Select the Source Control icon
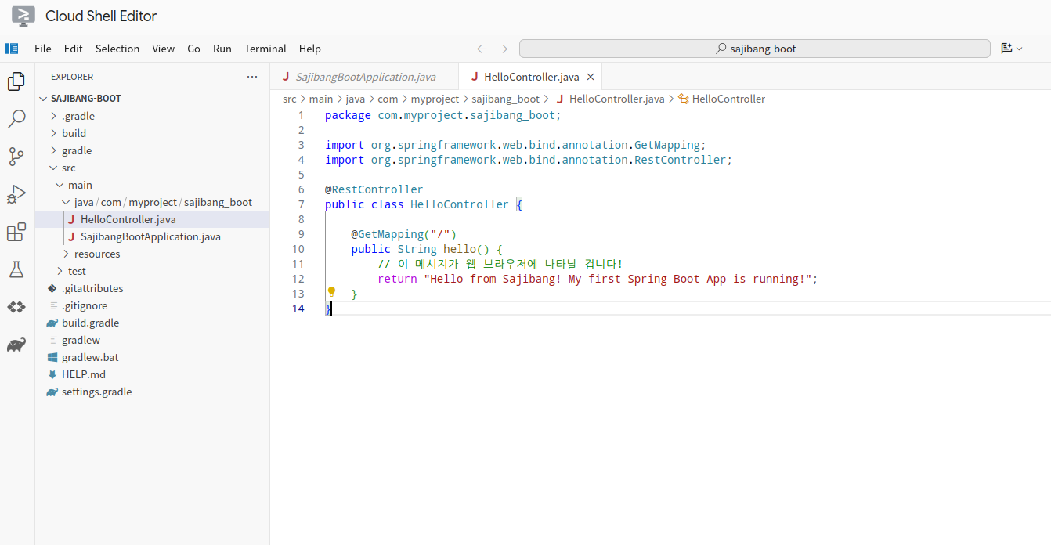 click(x=16, y=156)
